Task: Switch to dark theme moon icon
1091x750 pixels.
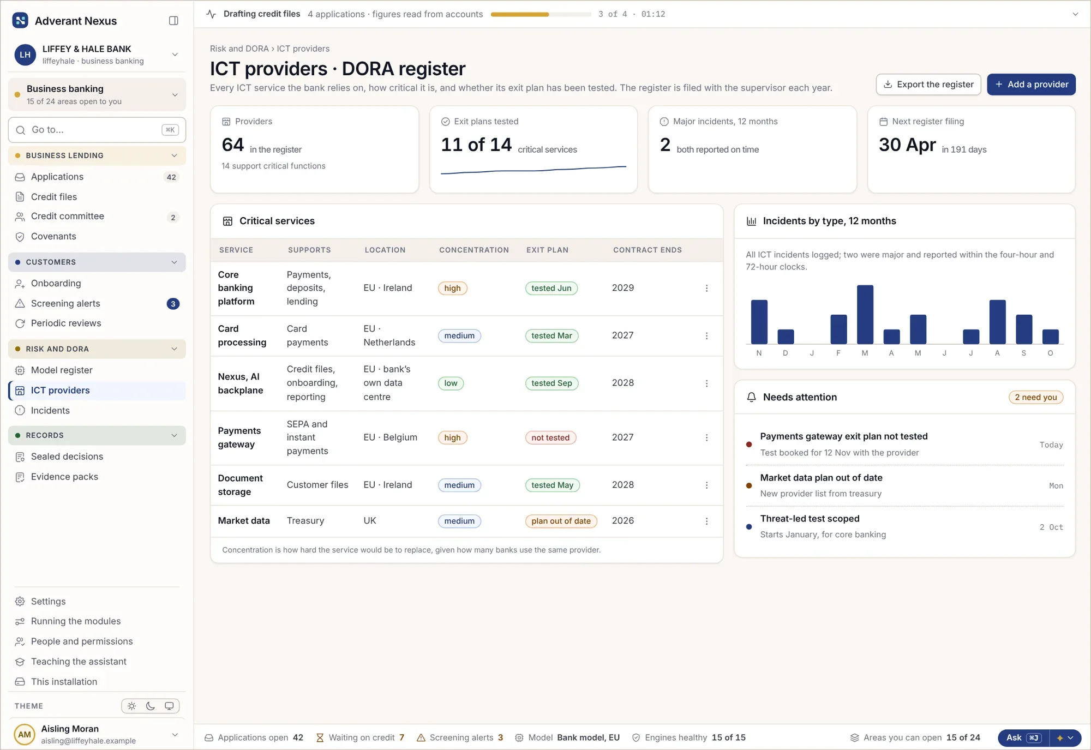Action: tap(151, 706)
